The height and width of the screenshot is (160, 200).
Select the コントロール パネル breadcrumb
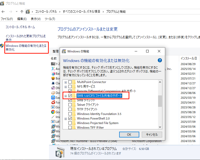46,12
